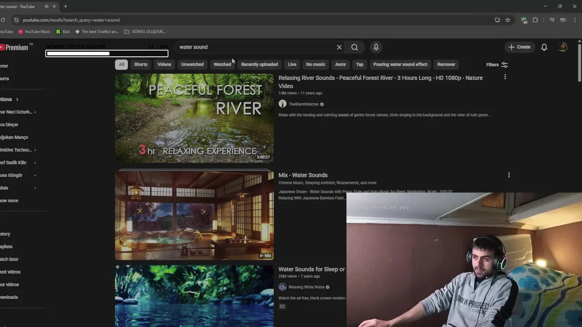Viewport: 582px width, 327px height.
Task: Start voice search with the microphone icon
Action: [376, 47]
